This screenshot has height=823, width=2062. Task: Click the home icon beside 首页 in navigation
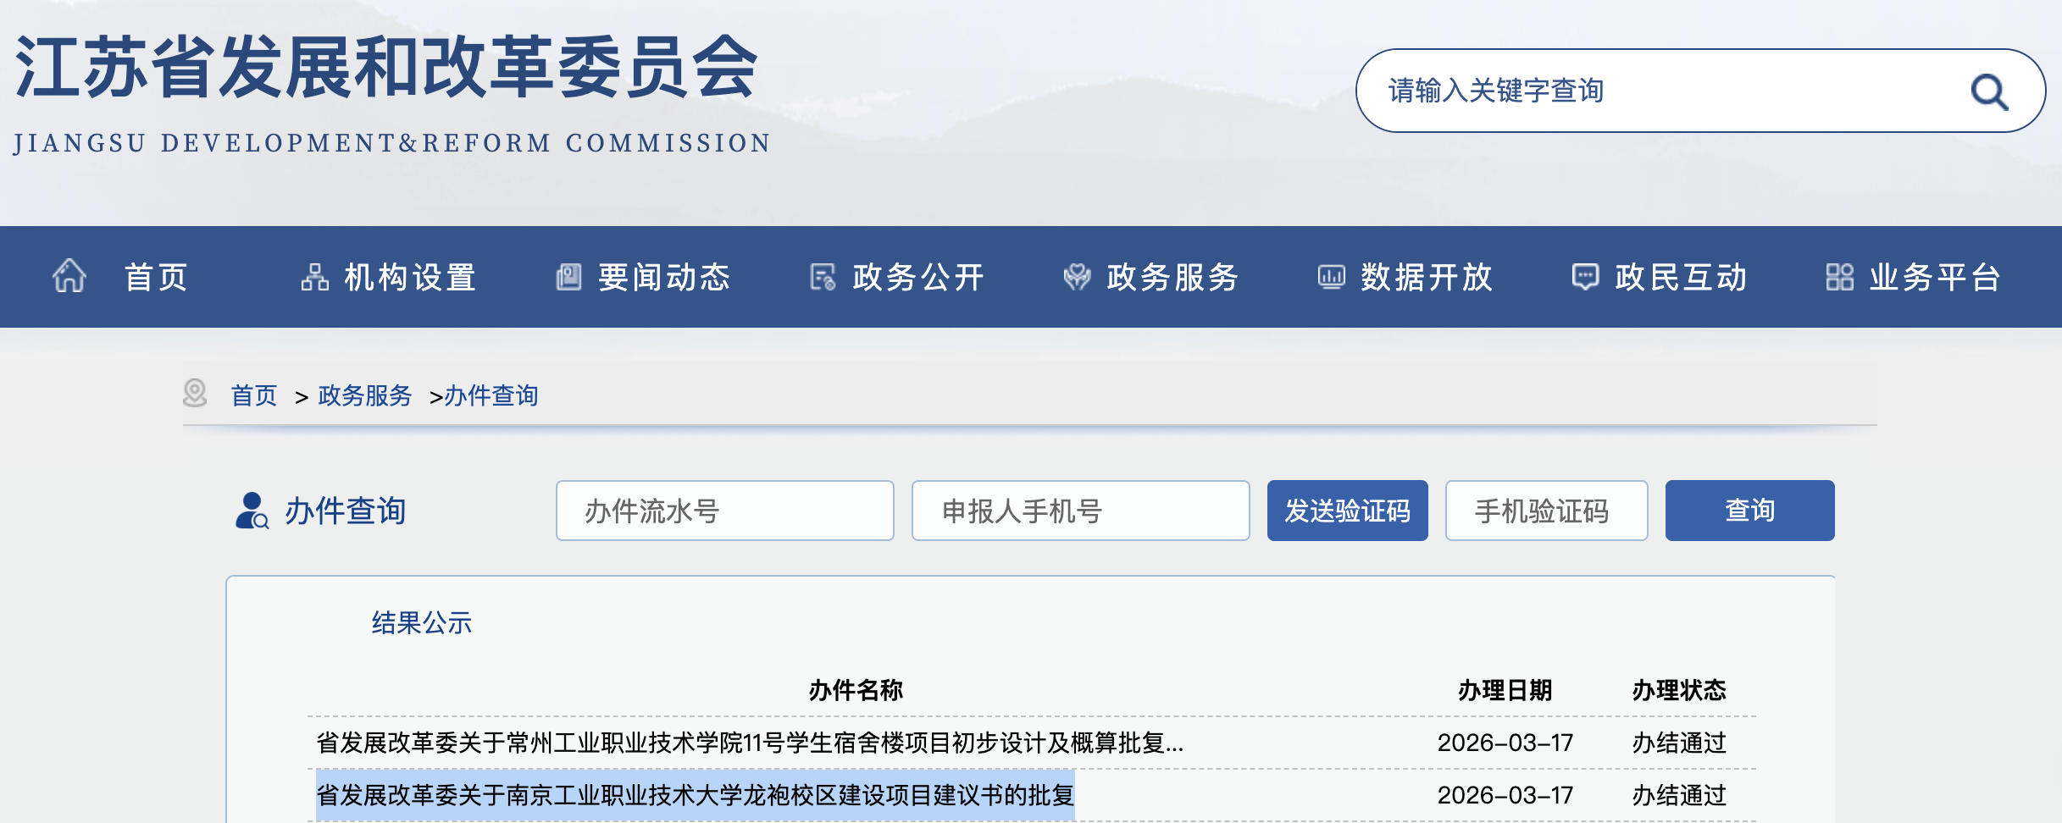(70, 277)
